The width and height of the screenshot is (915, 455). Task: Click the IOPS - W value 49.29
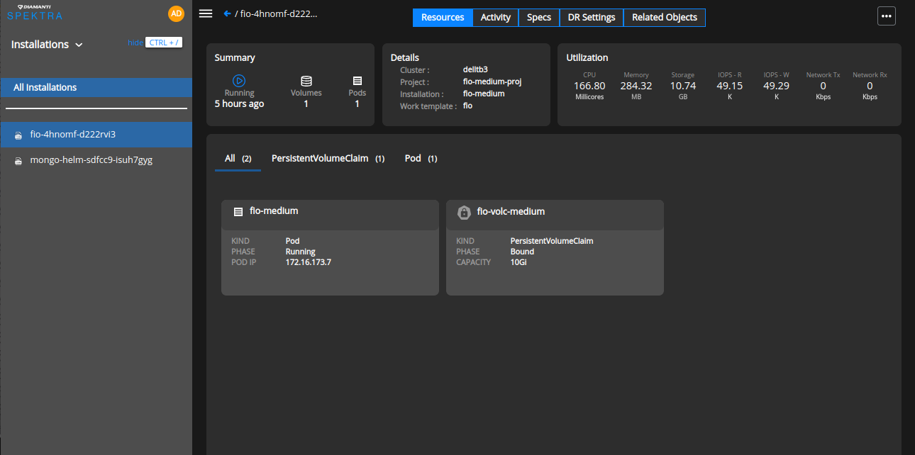[777, 86]
